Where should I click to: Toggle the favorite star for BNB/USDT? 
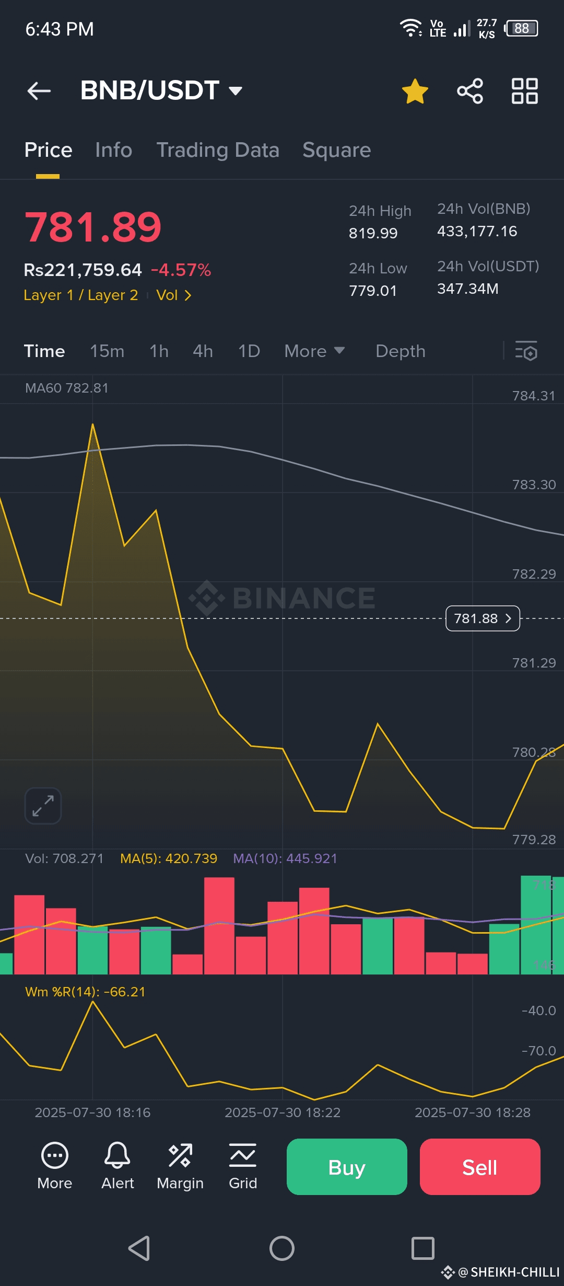click(x=415, y=91)
